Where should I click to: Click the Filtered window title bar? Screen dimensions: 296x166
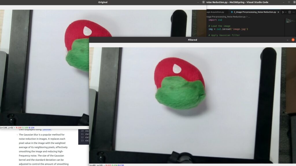(x=192, y=40)
